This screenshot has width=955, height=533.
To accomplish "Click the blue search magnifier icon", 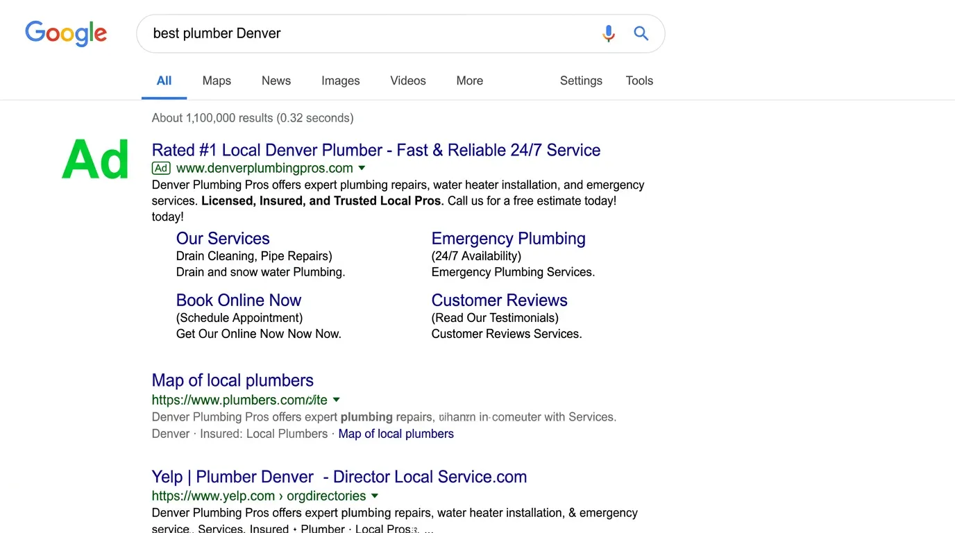I will point(641,33).
